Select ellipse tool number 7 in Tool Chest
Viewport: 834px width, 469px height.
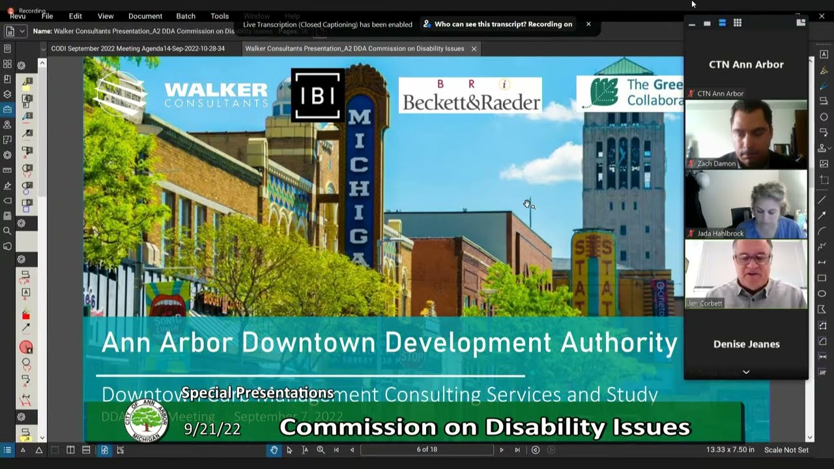[26, 188]
